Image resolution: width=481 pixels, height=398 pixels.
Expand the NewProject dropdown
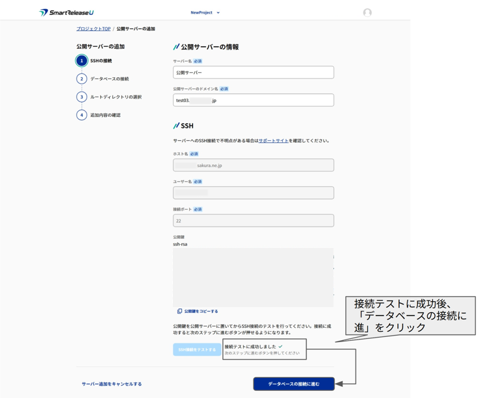[x=205, y=12]
